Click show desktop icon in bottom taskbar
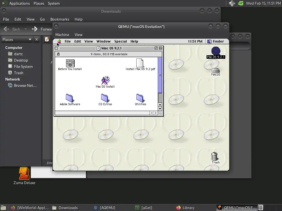This screenshot has height=211, width=282. pyautogui.click(x=3, y=208)
